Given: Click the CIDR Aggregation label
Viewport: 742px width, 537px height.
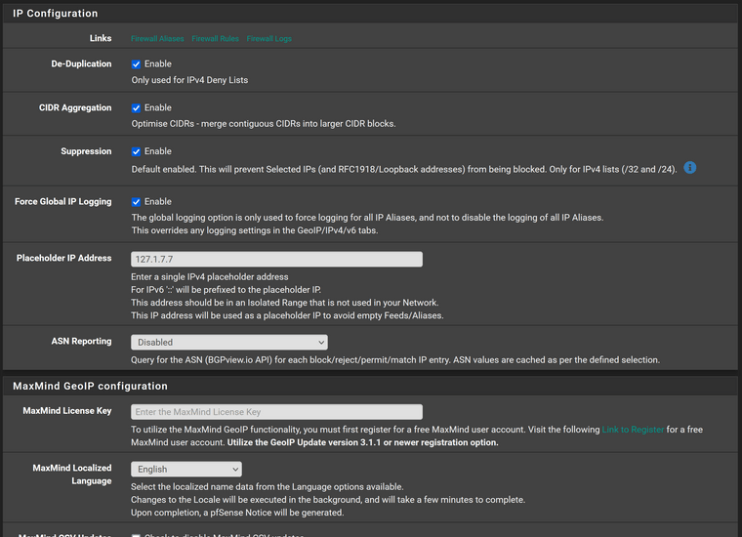Looking at the screenshot, I should [75, 107].
